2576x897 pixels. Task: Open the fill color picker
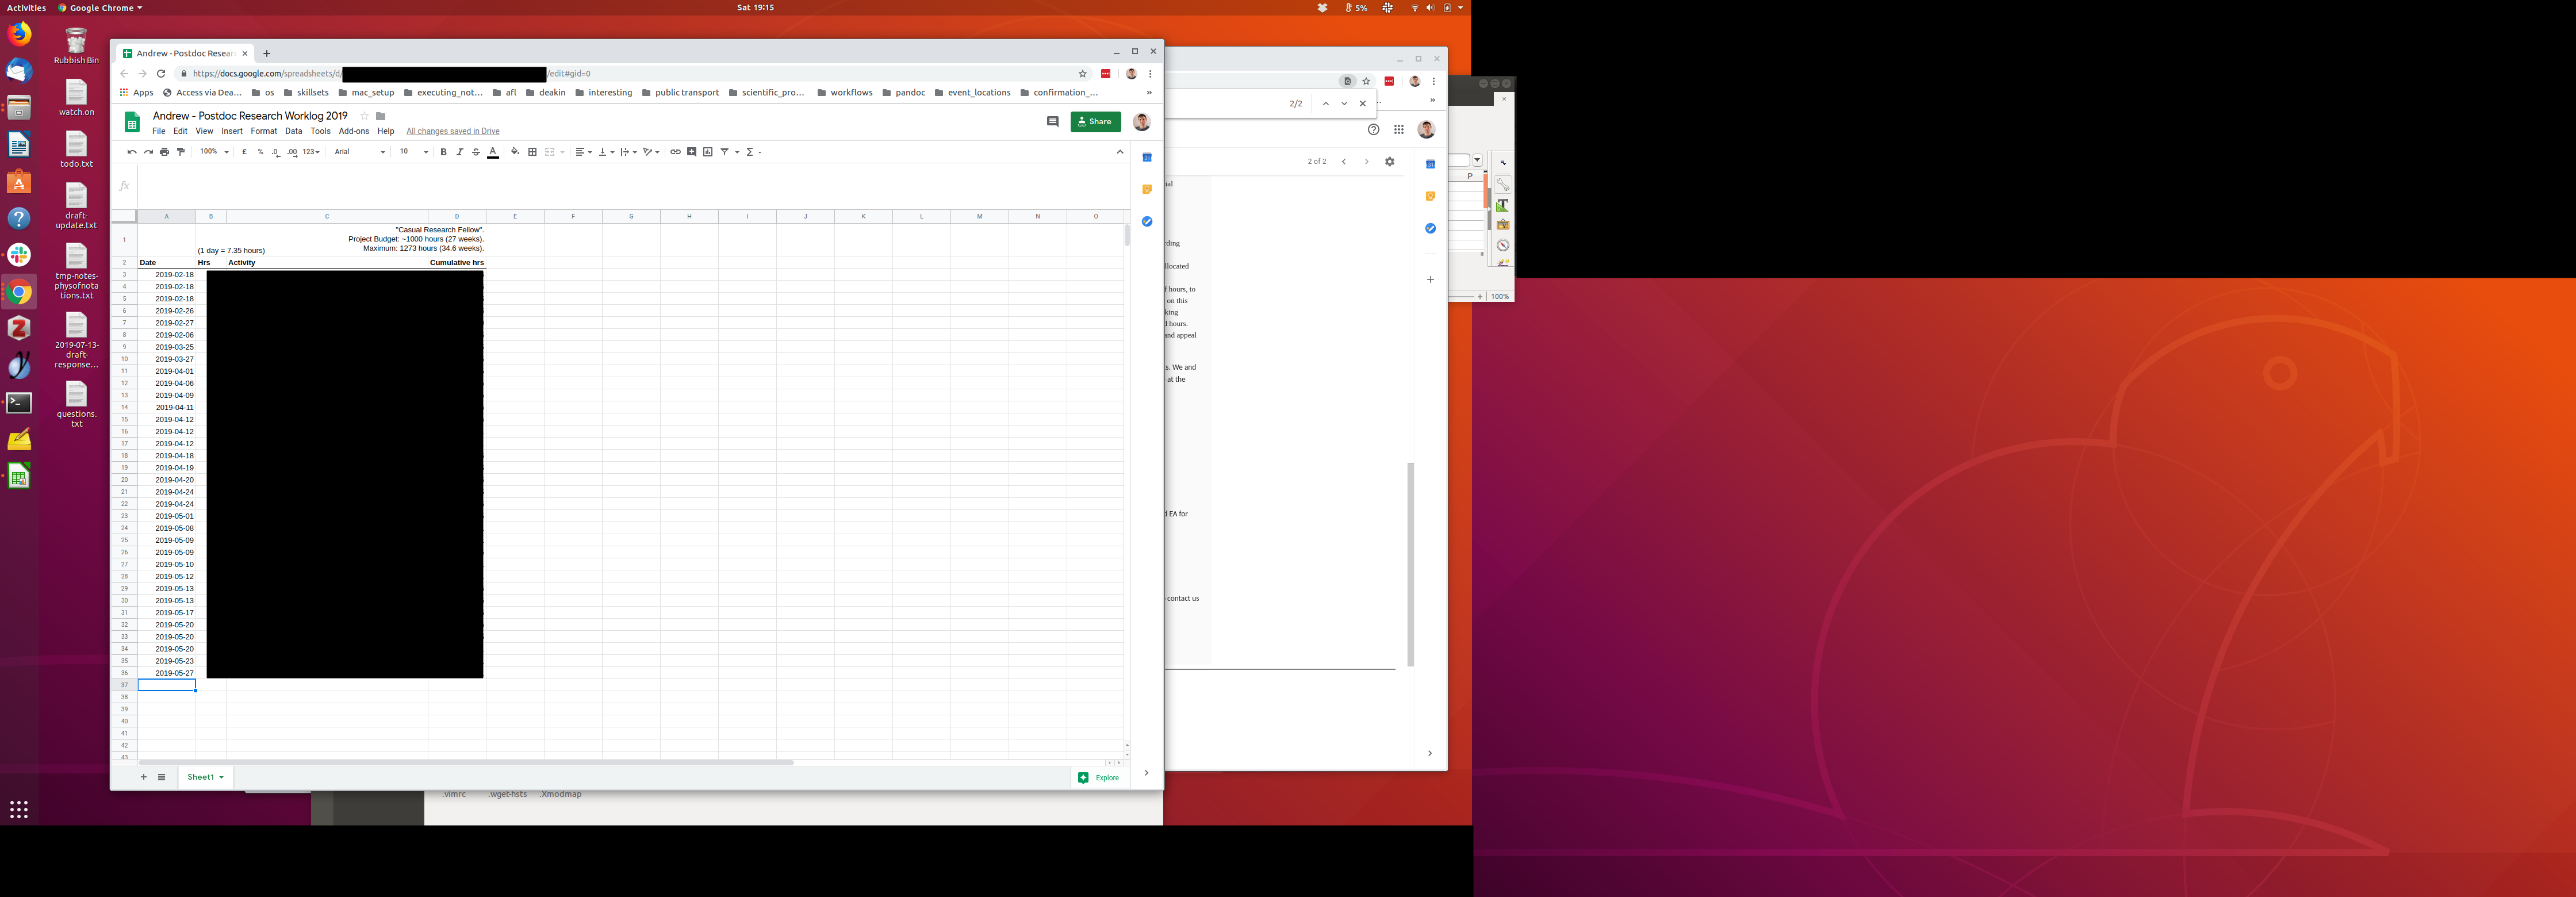515,152
